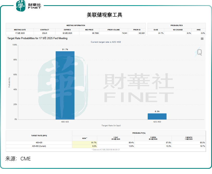Click the EASE probability header

156,30
